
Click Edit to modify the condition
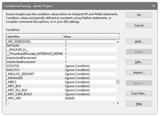[139, 62]
